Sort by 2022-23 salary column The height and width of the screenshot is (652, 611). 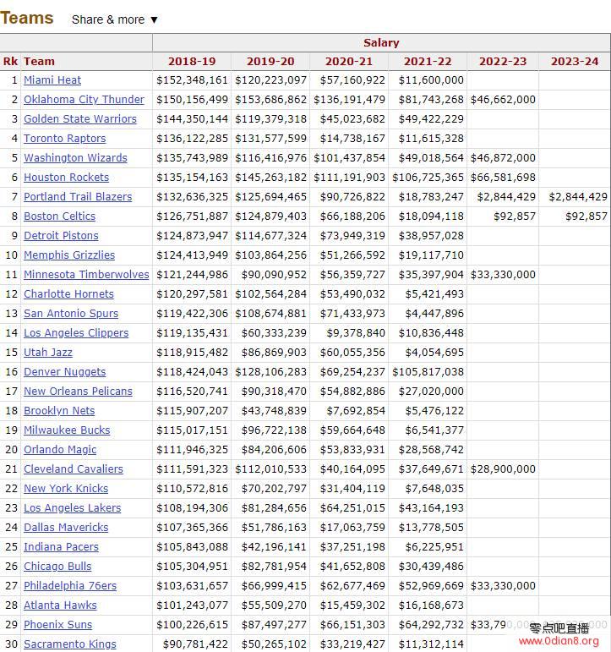click(503, 62)
